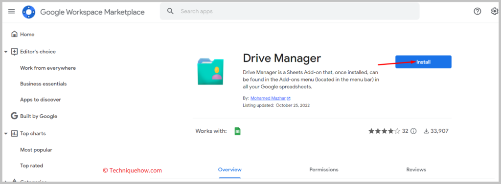Viewport: 501px width, 184px height.
Task: Open the hamburger main menu
Action: (x=12, y=12)
